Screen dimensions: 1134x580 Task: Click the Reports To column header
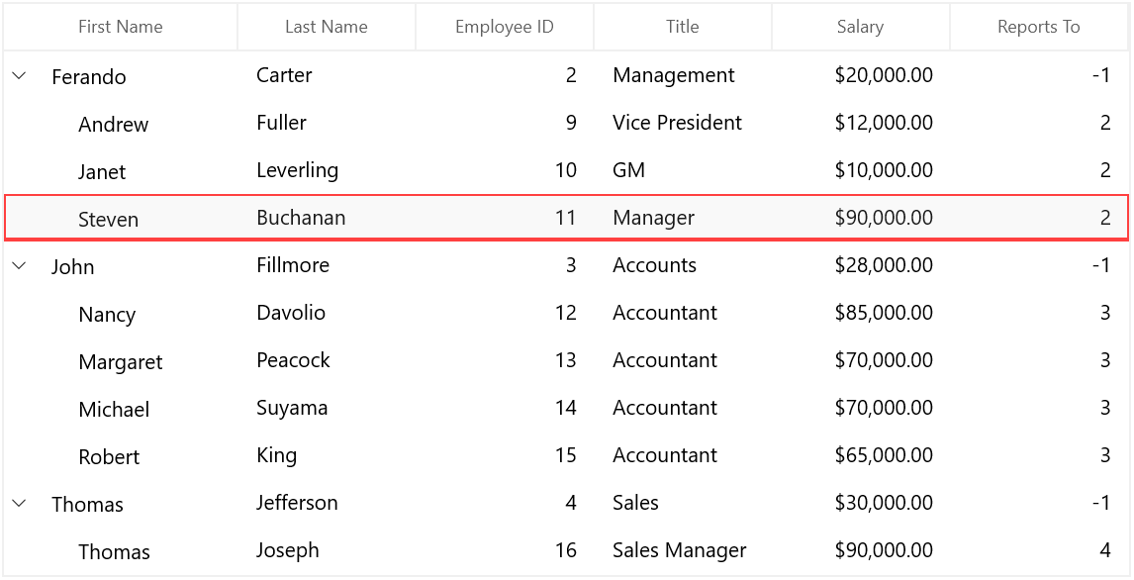pos(1039,27)
